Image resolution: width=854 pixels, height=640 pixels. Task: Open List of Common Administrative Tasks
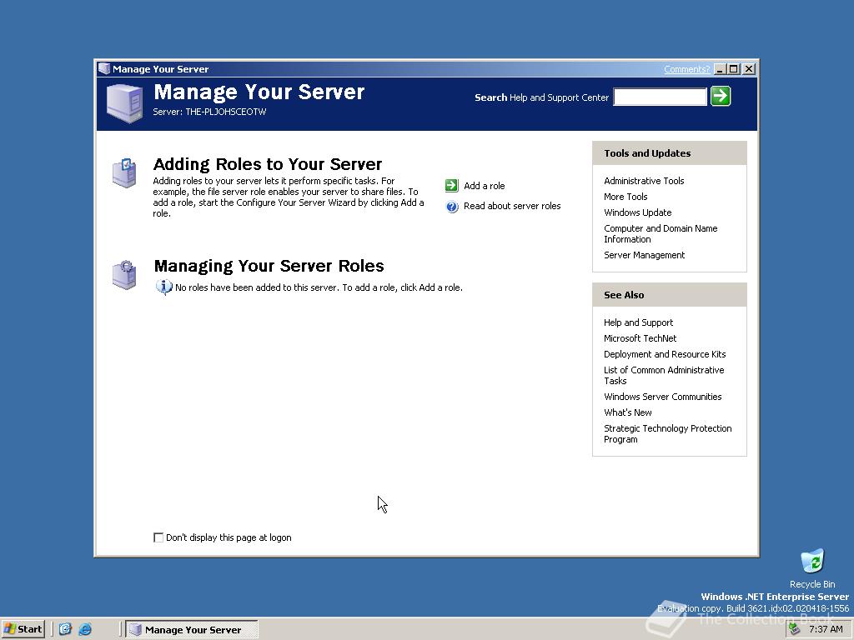pos(663,375)
